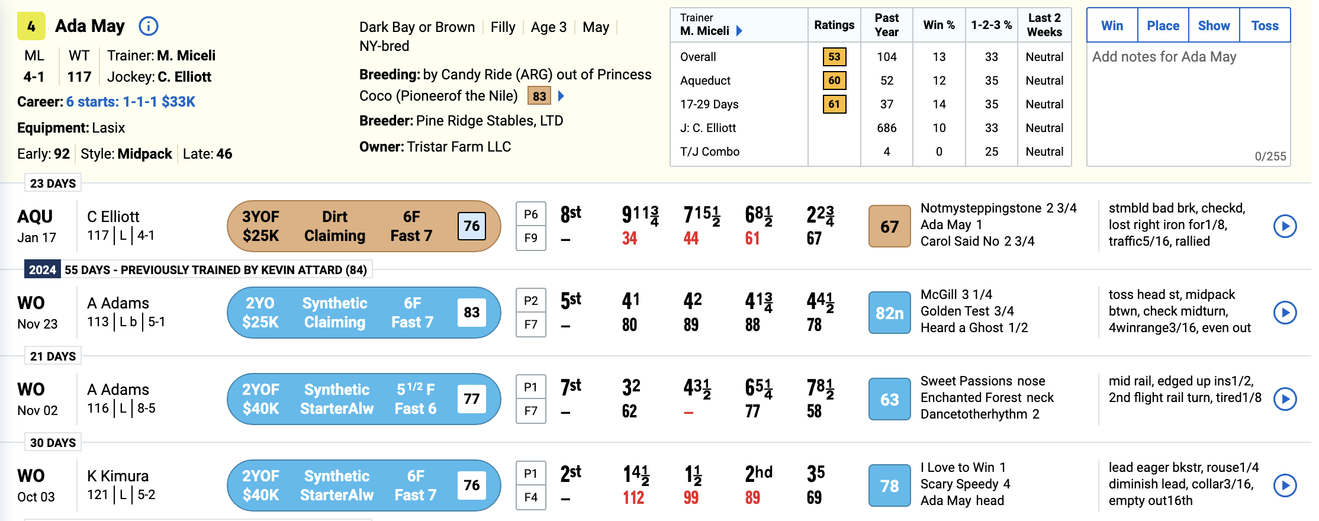
Task: Click the 82n speed figure badge
Action: 889,313
